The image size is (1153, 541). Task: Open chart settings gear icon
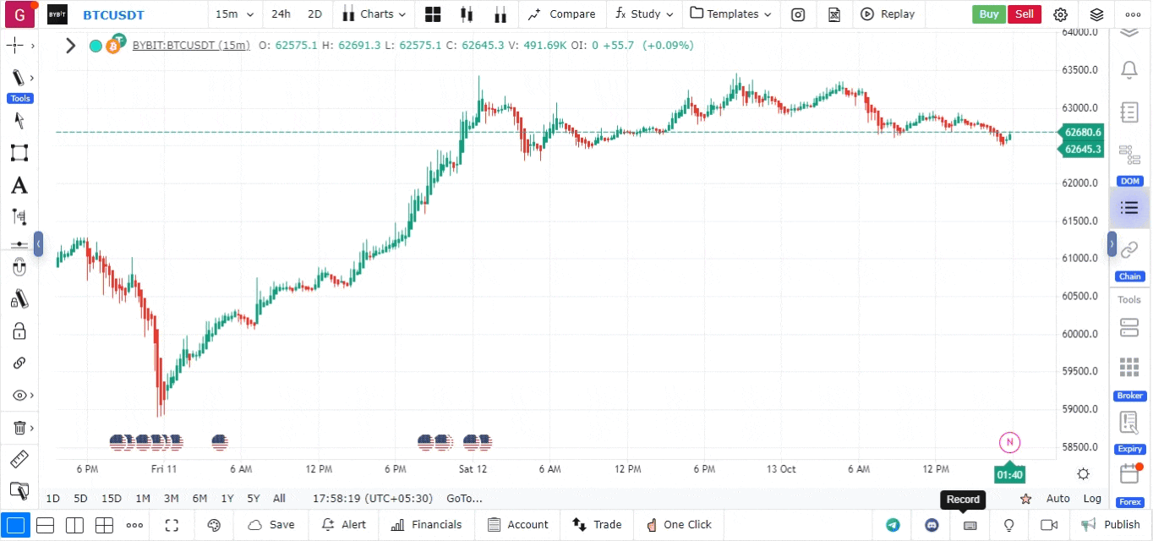(1061, 14)
